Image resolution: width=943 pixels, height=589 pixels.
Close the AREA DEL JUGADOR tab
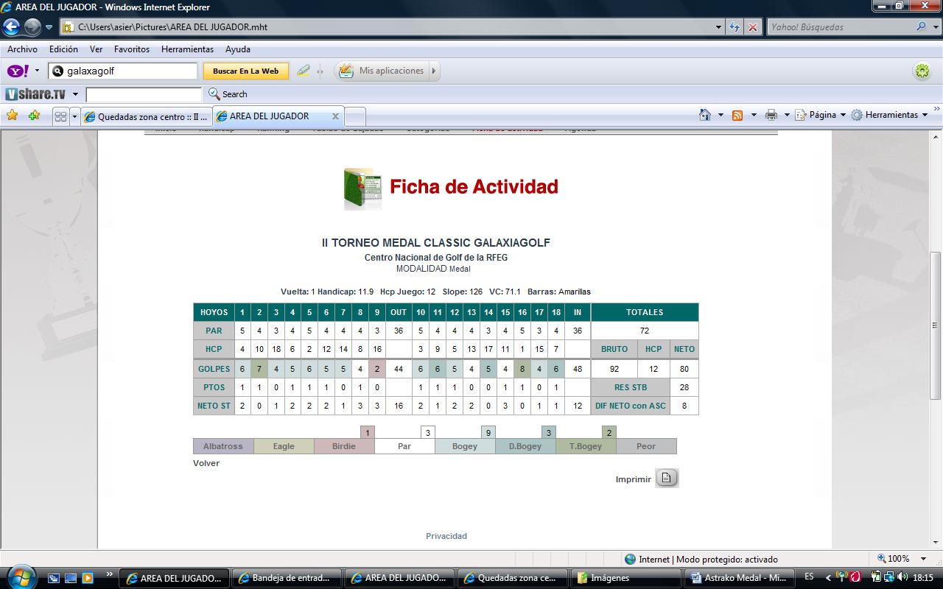click(335, 116)
